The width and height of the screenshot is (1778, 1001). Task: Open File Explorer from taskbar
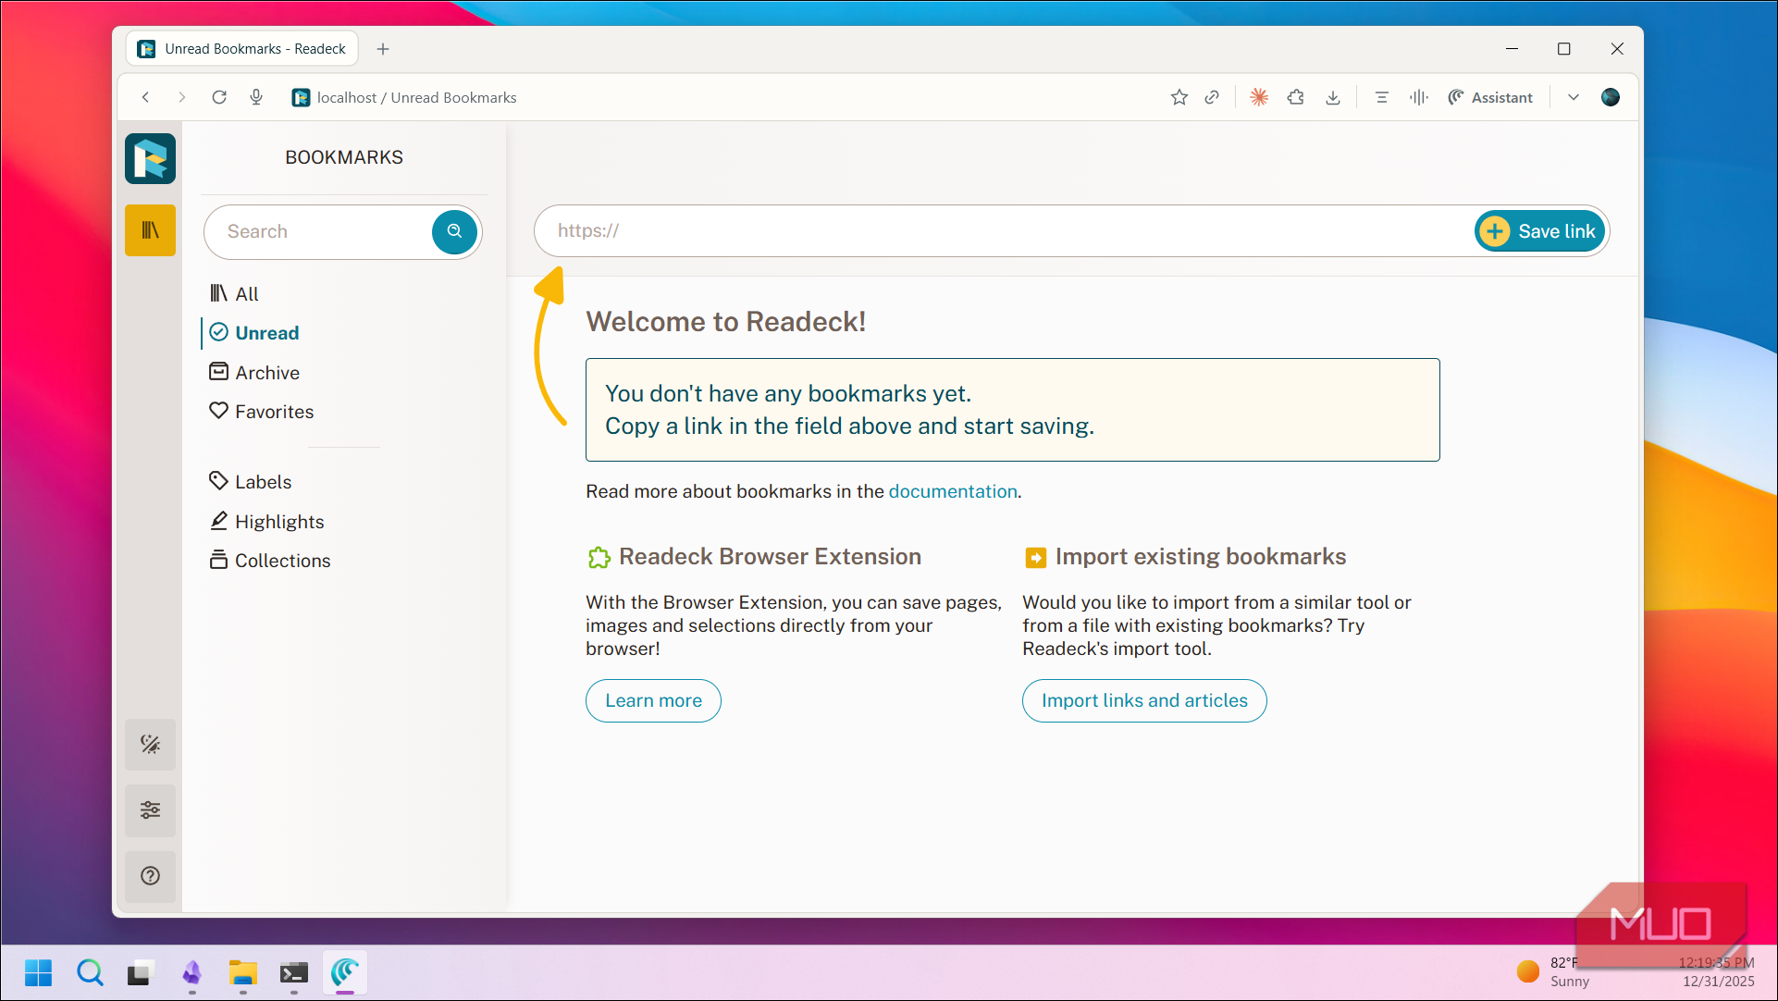tap(242, 972)
